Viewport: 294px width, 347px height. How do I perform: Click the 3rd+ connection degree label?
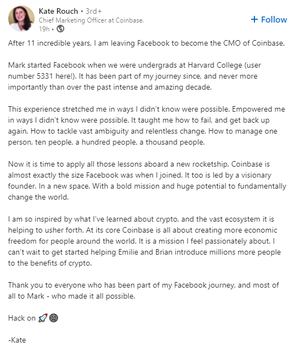[x=93, y=11]
